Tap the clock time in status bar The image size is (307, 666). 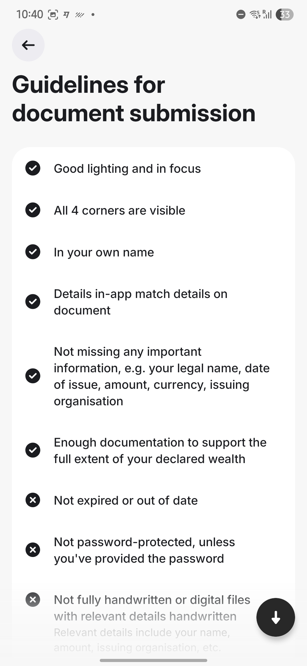[30, 14]
